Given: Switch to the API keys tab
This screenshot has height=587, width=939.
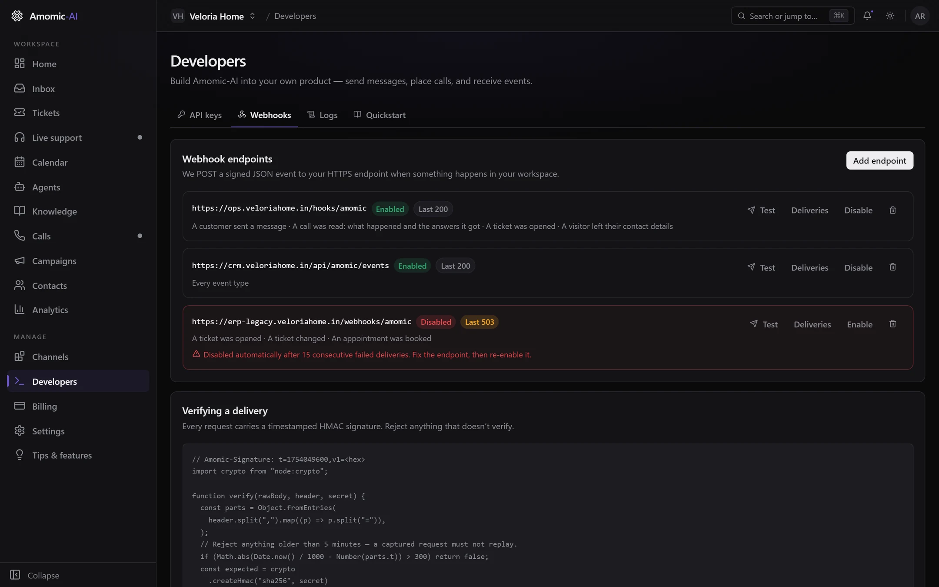Looking at the screenshot, I should coord(200,115).
